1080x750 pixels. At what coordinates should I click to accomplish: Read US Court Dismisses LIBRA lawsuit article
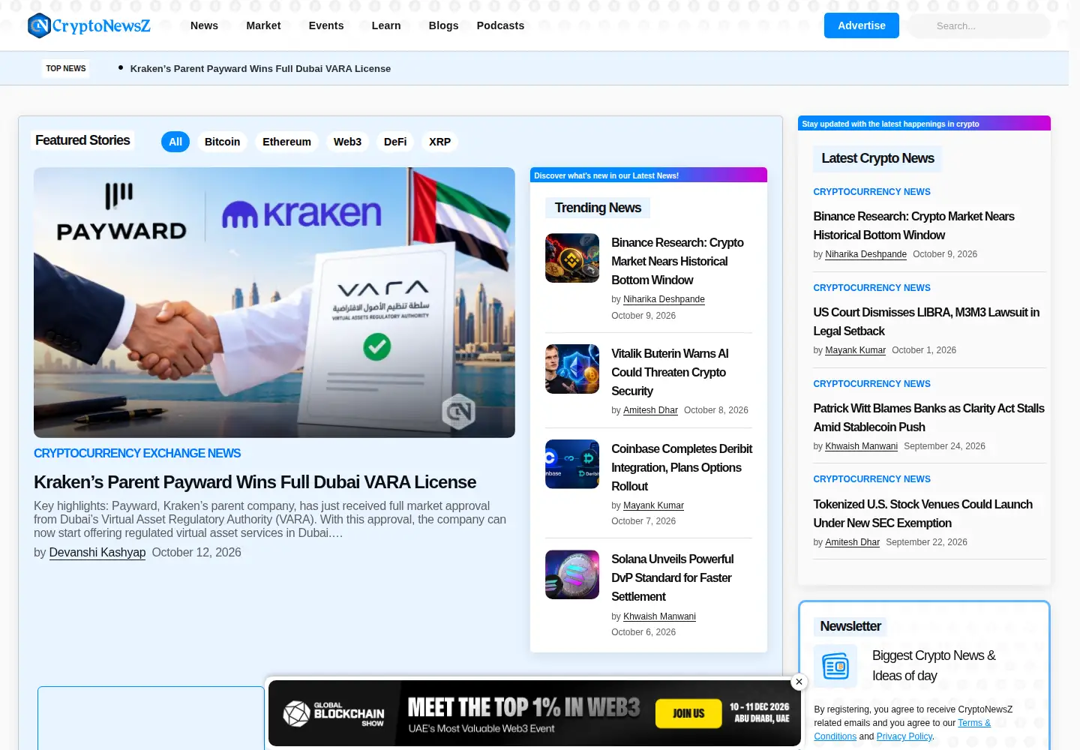pos(926,322)
